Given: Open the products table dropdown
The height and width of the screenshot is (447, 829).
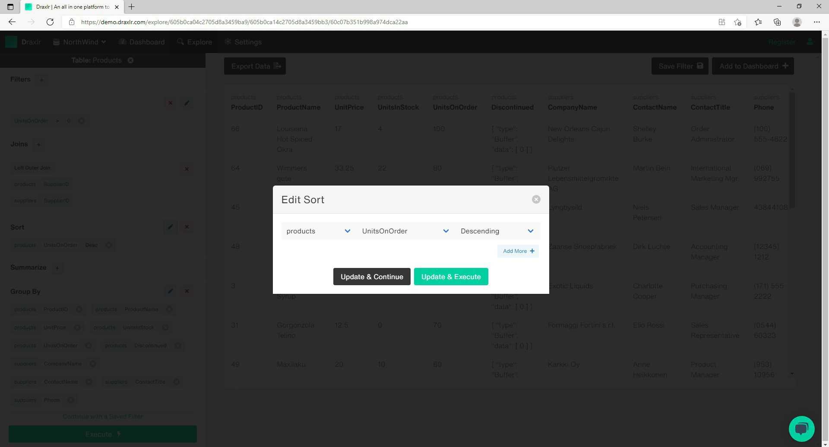Looking at the screenshot, I should 318,231.
